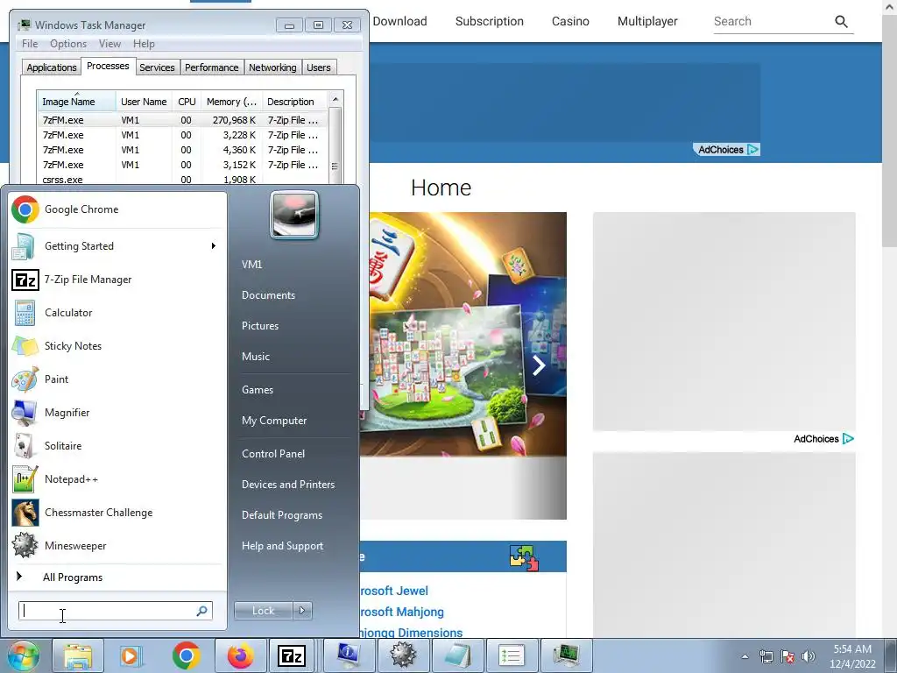Click the puzzle pieces category icon
This screenshot has height=673, width=897.
pyautogui.click(x=524, y=556)
